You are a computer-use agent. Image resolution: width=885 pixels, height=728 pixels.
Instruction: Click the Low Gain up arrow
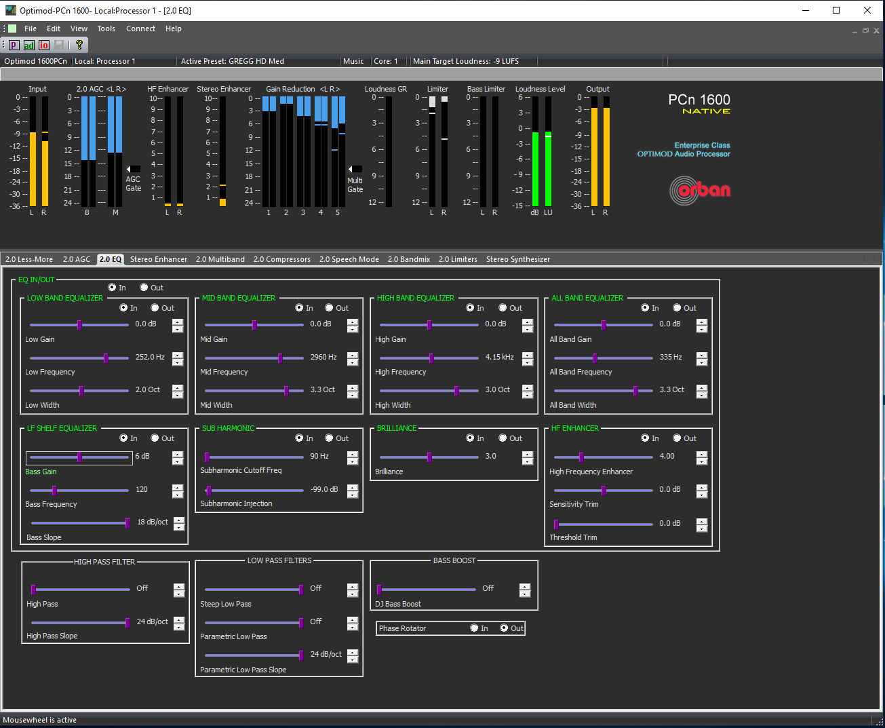pyautogui.click(x=178, y=322)
